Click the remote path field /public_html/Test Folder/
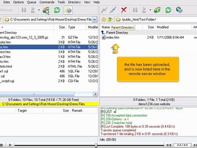Viewport: 197px width, 148px height. (x=156, y=20)
